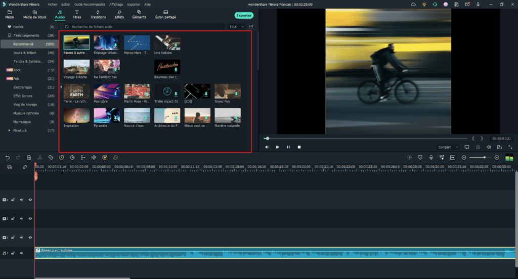
Task: Click the microphone voiceover record icon
Action: click(x=431, y=158)
